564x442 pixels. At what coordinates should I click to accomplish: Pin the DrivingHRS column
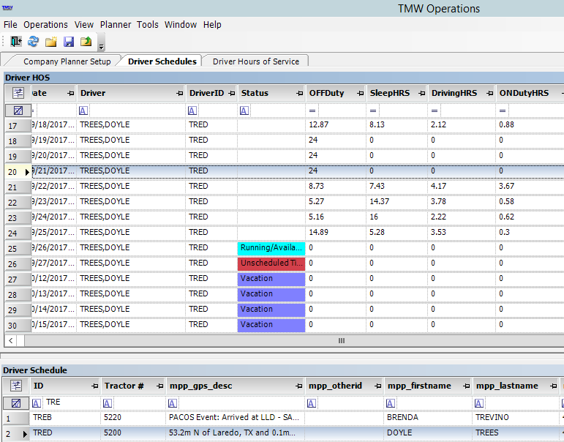coord(489,93)
